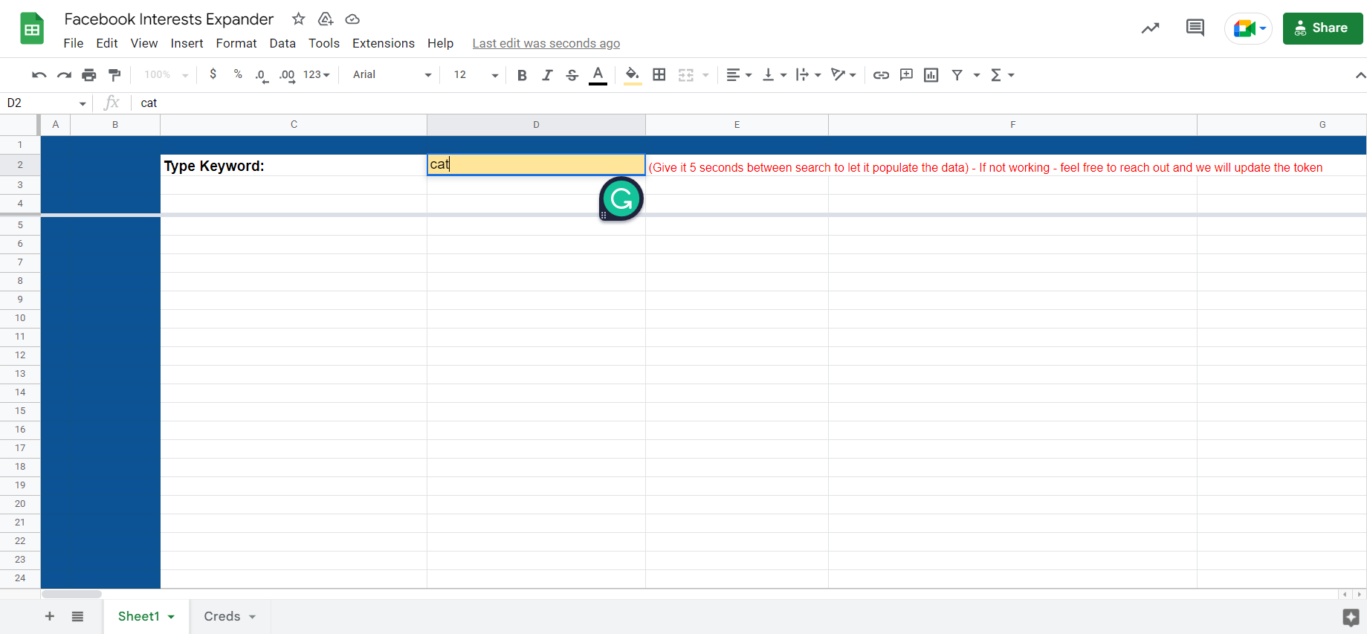Click the insert chart icon
The width and height of the screenshot is (1367, 634).
coord(931,75)
